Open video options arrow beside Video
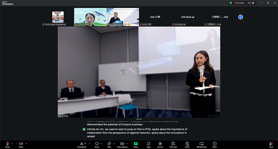278x149 pixels. click(x=26, y=143)
